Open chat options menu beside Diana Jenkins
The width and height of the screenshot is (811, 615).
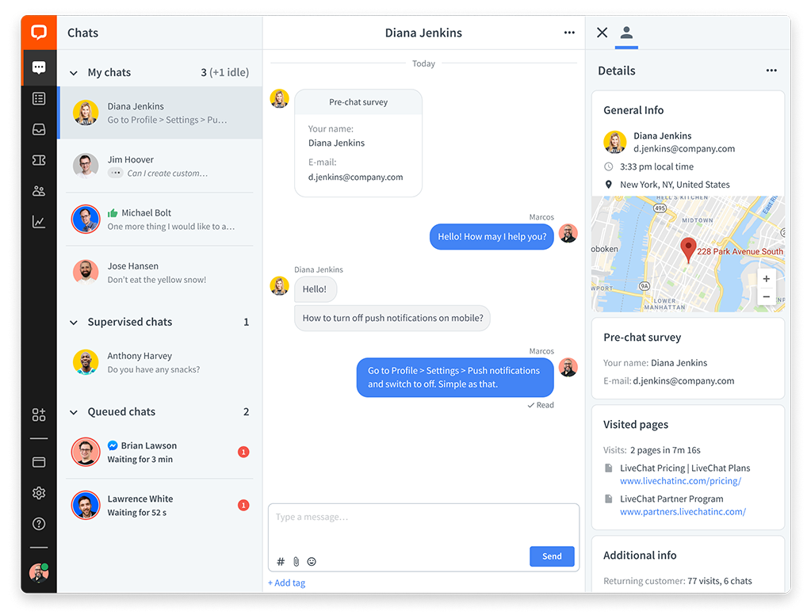(x=569, y=32)
